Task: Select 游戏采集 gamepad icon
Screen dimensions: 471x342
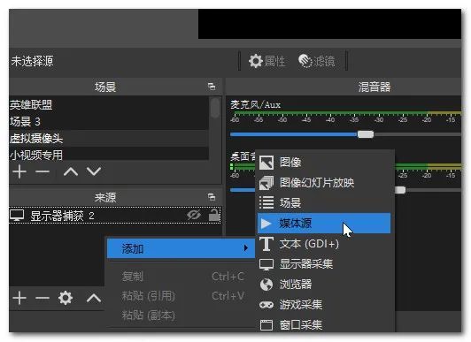Action: click(x=266, y=305)
